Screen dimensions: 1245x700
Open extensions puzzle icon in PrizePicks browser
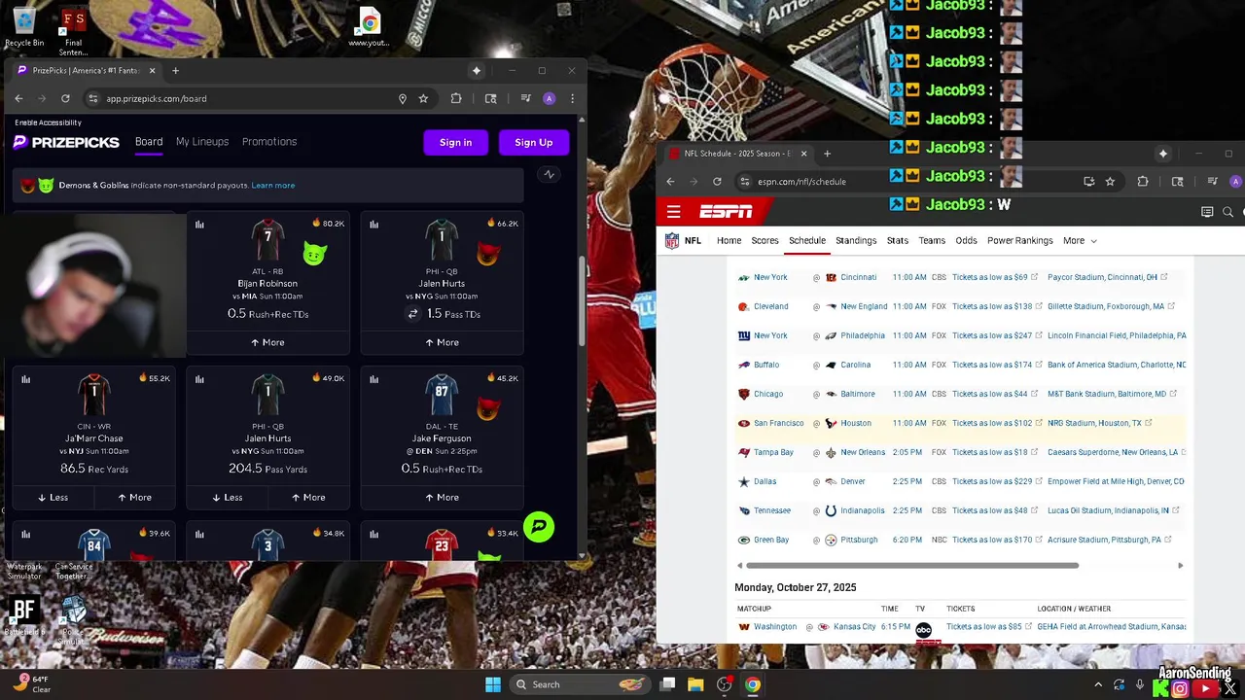(x=456, y=98)
